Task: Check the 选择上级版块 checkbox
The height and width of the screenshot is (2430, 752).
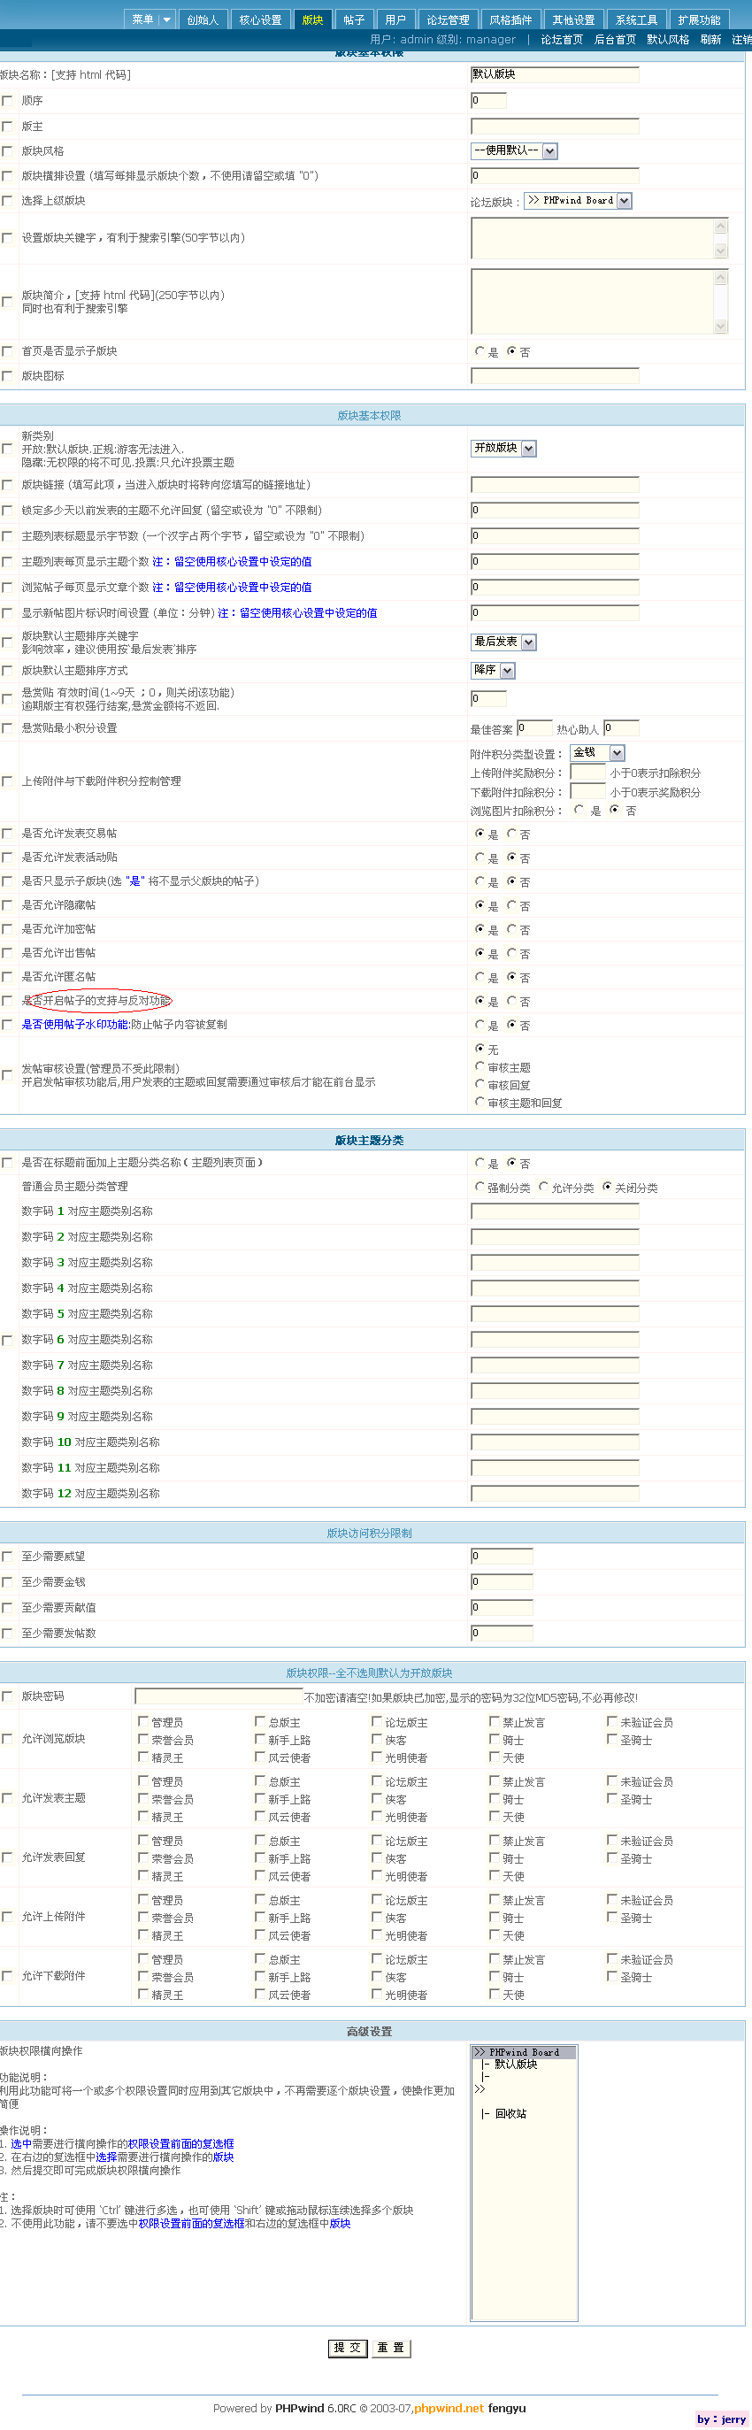Action: tap(8, 200)
